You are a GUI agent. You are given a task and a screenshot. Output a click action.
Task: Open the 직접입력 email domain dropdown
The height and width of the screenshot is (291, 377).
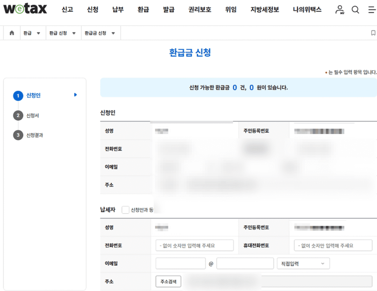pyautogui.click(x=303, y=263)
